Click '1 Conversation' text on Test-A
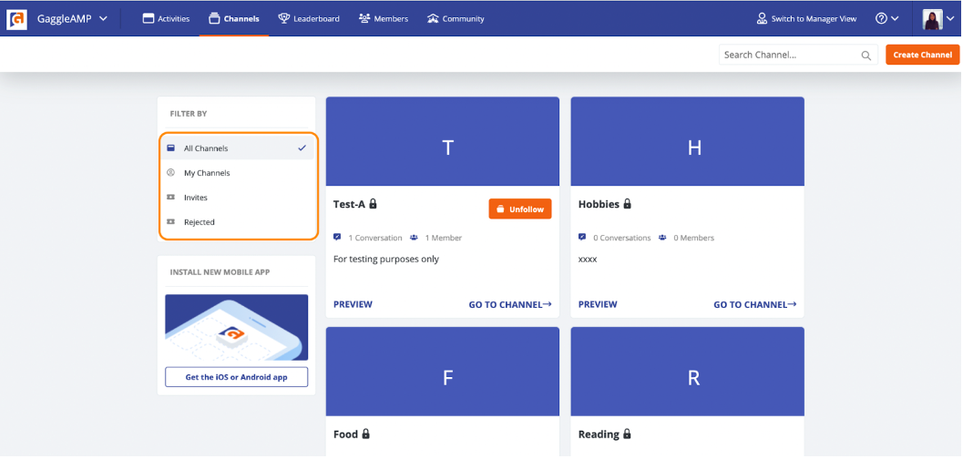Viewport: 963px width, 459px height. tap(375, 238)
